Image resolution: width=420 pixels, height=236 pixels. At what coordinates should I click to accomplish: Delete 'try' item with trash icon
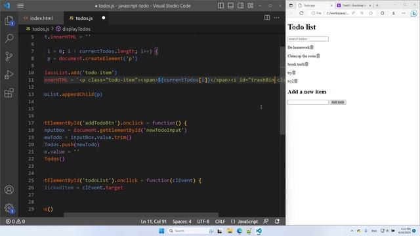point(294,73)
